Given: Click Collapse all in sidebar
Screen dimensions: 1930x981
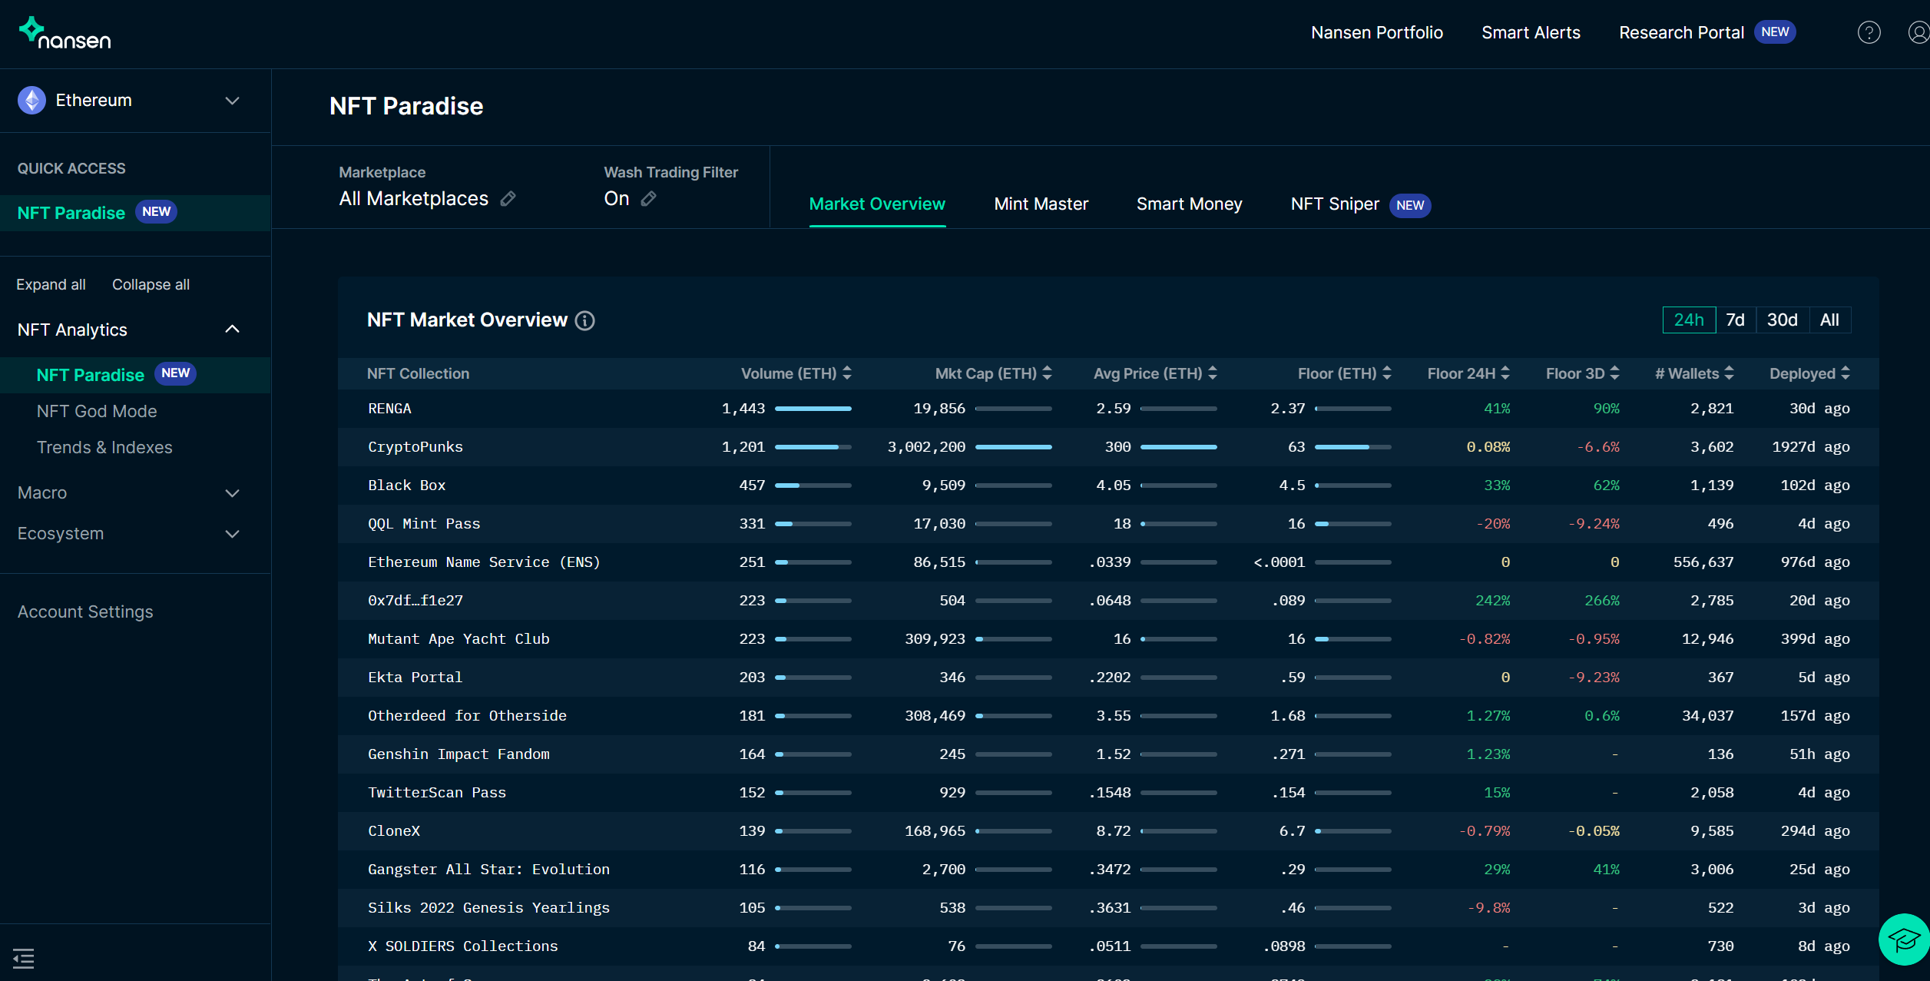Looking at the screenshot, I should click(x=151, y=284).
